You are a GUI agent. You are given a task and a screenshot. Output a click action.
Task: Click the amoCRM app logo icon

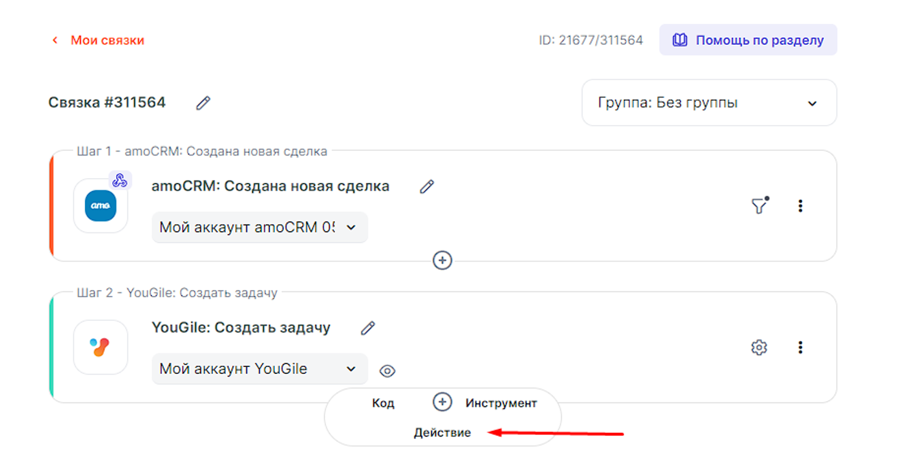click(101, 206)
